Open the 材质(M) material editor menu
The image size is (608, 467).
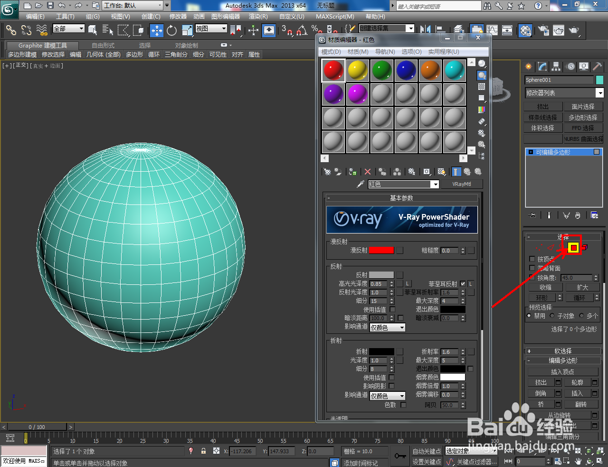[358, 51]
